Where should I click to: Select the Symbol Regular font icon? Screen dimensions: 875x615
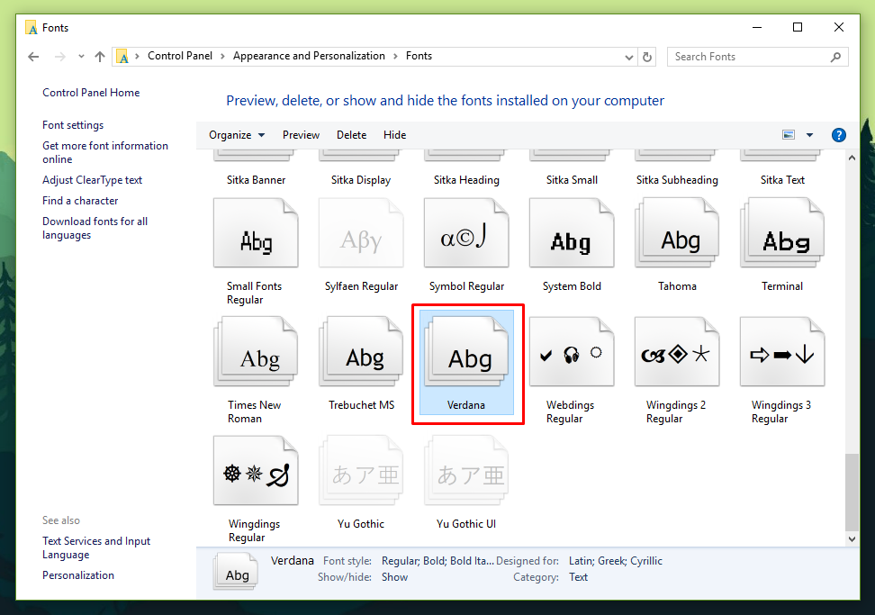(x=466, y=234)
